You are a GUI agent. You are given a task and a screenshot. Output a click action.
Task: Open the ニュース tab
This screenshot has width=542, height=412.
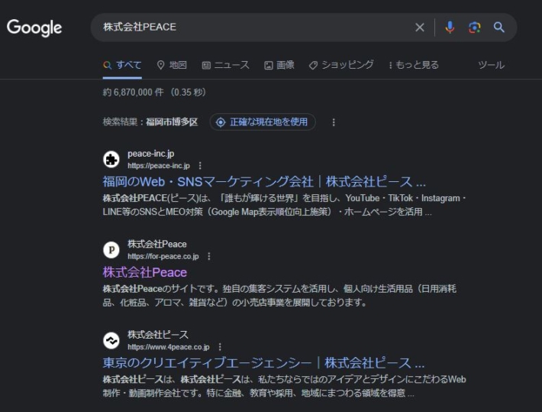pos(225,65)
